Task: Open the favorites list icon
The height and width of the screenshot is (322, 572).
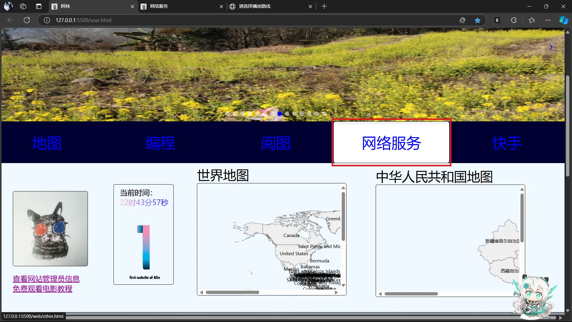Action: coord(532,20)
